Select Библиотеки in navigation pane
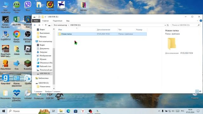The image size is (203, 114). 43,78
